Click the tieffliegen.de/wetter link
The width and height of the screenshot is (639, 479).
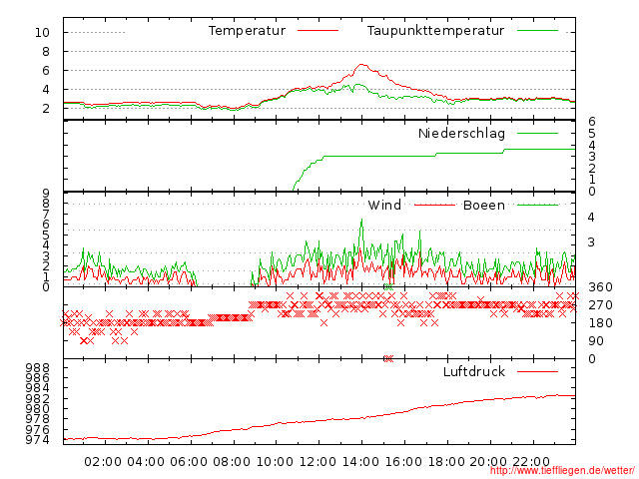[x=562, y=470]
